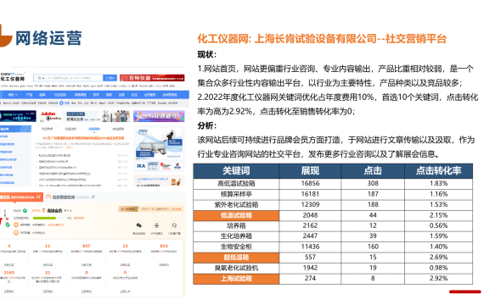
Task: Select the highlighted blue news tab
Action: [x=94, y=129]
